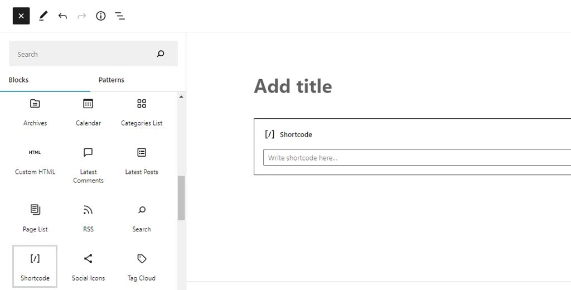
Task: Add the Latest Comments block
Action: point(88,164)
